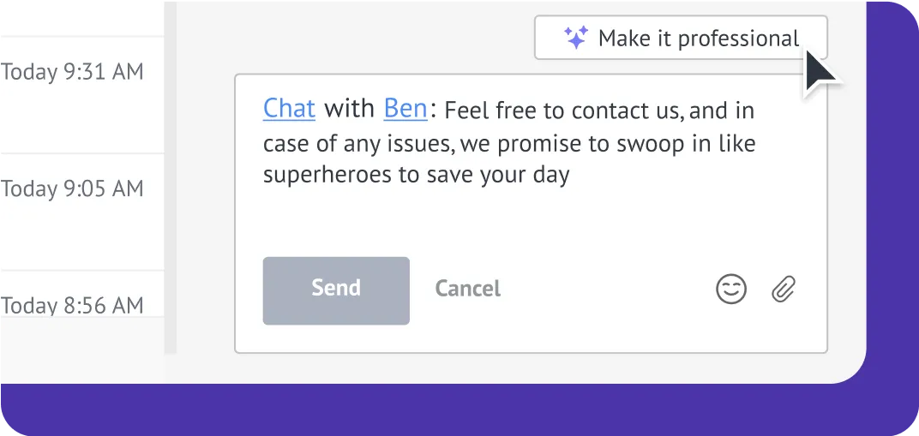Click the Make it professional button
This screenshot has width=919, height=436.
tap(681, 39)
